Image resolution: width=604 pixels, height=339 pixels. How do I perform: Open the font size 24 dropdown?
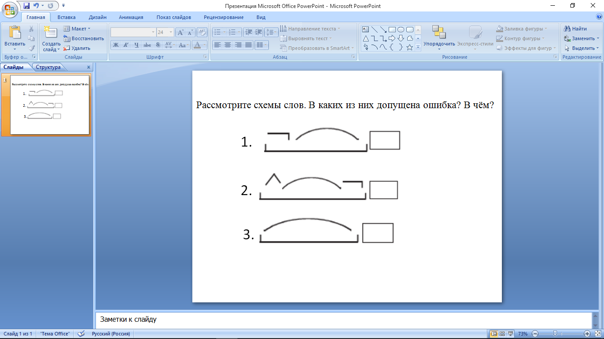171,32
